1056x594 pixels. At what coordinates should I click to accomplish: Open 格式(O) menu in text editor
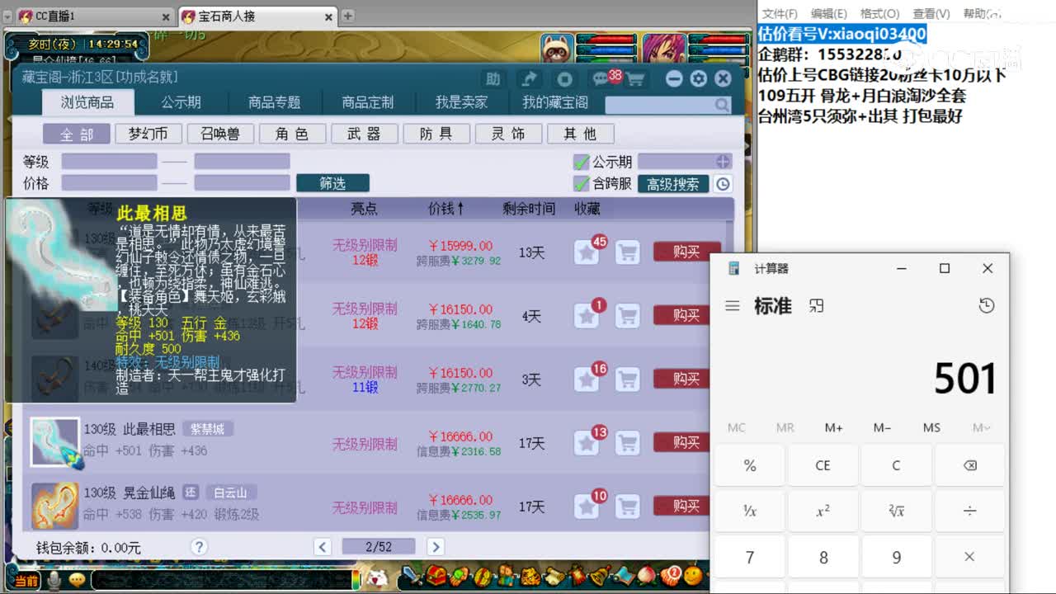click(x=879, y=14)
